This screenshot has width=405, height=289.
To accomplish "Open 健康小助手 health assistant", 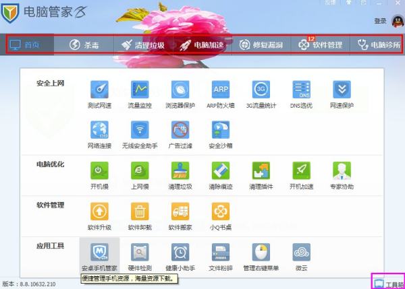I will pyautogui.click(x=180, y=257).
